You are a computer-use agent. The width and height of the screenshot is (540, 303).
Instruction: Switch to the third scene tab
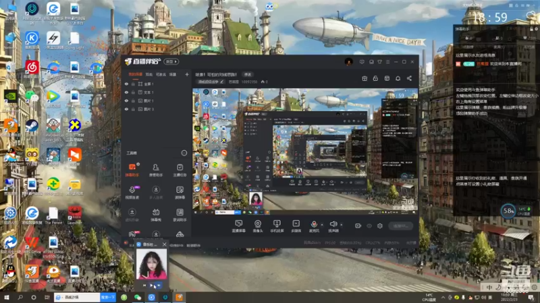tap(161, 74)
